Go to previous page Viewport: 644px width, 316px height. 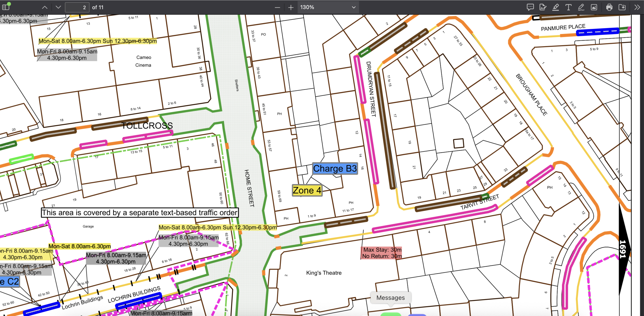(45, 7)
